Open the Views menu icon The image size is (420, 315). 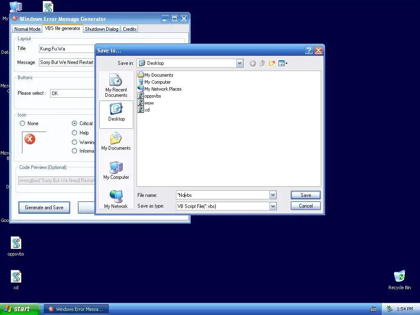283,63
